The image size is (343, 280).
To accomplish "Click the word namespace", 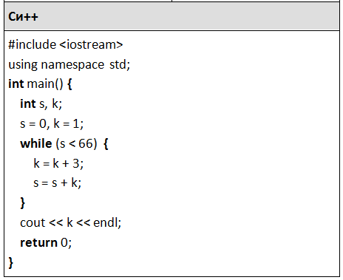I will coord(72,65).
